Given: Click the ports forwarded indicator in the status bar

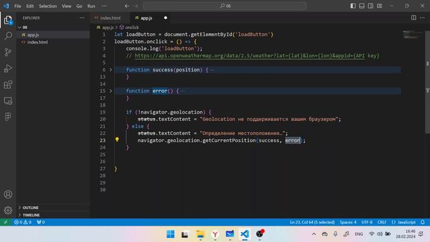Looking at the screenshot, I should pyautogui.click(x=40, y=222).
